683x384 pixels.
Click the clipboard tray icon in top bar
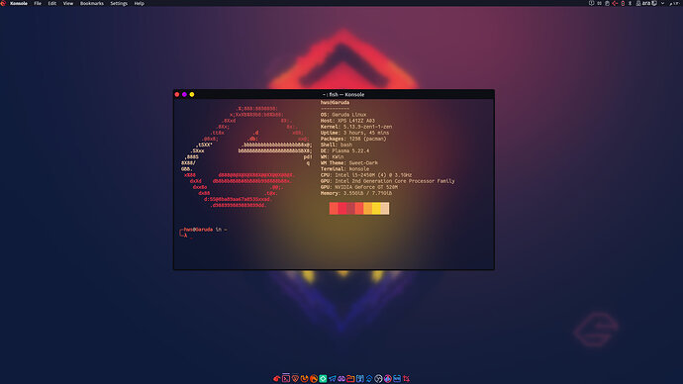(607, 3)
